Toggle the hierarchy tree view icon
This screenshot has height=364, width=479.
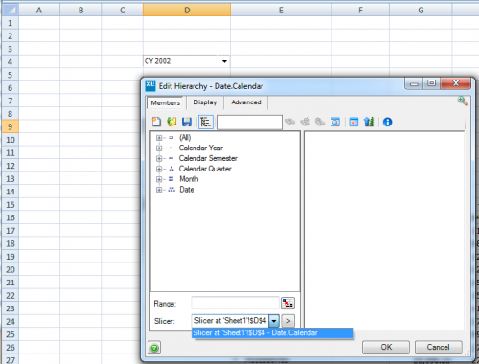(x=206, y=122)
